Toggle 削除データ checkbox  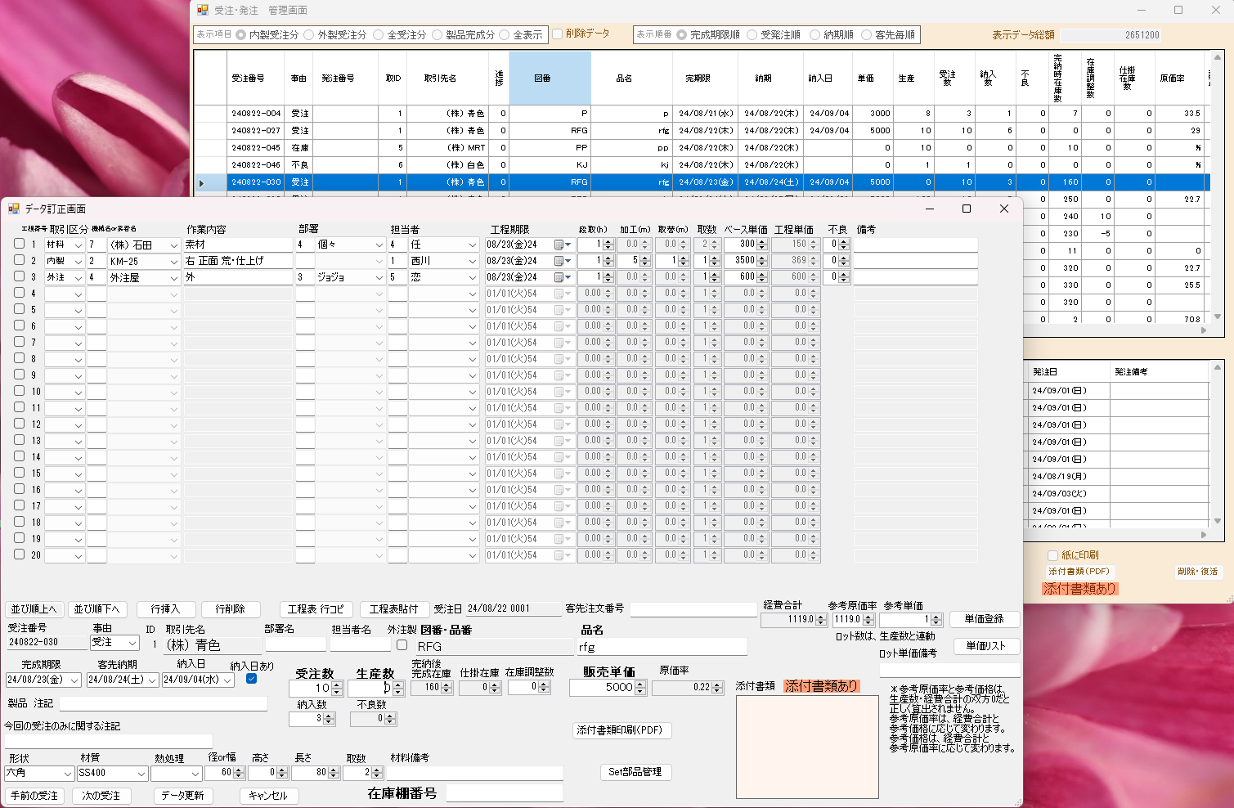[558, 34]
